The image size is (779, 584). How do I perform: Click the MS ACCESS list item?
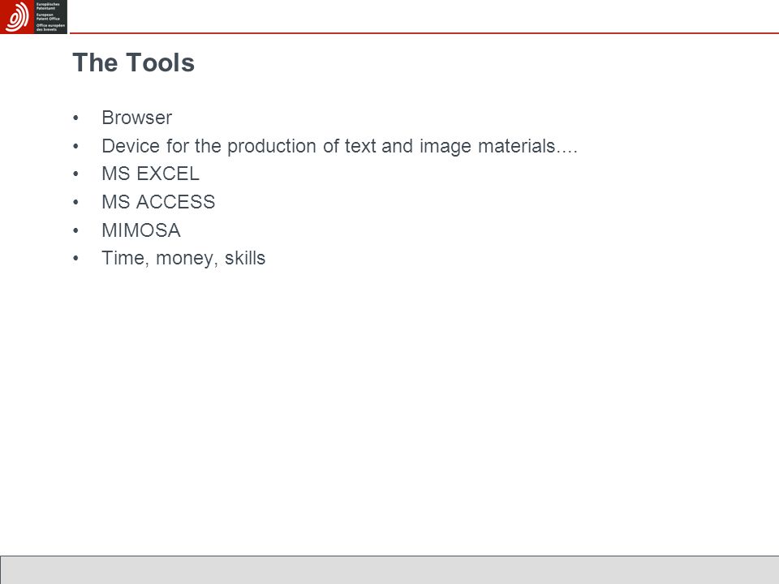pyautogui.click(x=158, y=202)
